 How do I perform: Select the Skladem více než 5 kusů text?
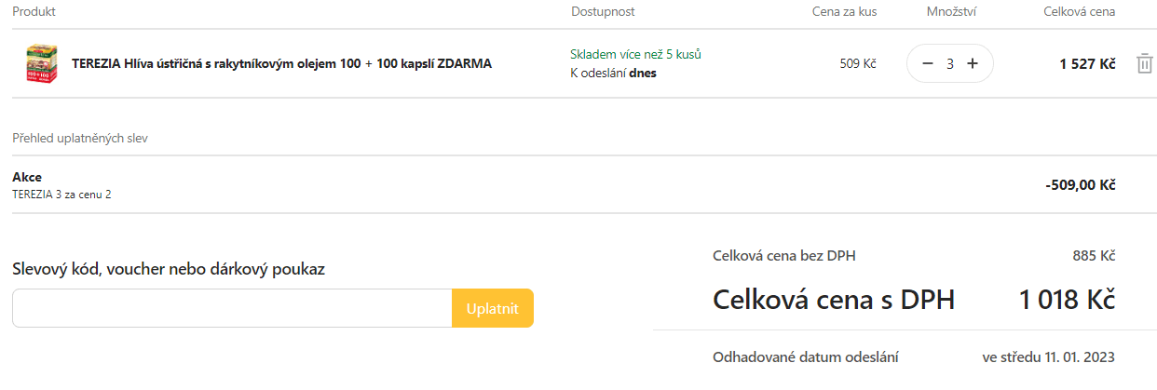(x=635, y=54)
